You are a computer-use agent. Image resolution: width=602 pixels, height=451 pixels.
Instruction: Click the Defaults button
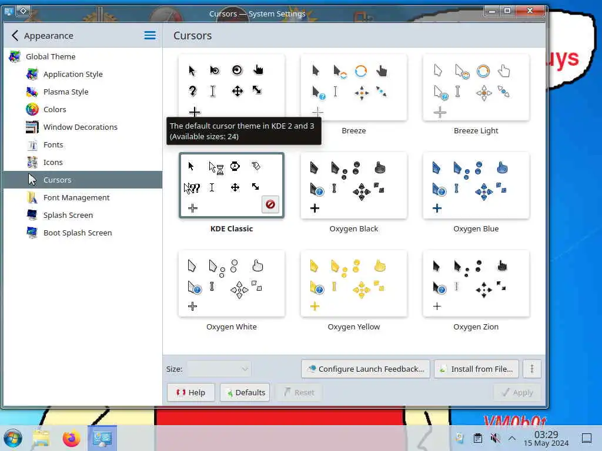point(245,392)
